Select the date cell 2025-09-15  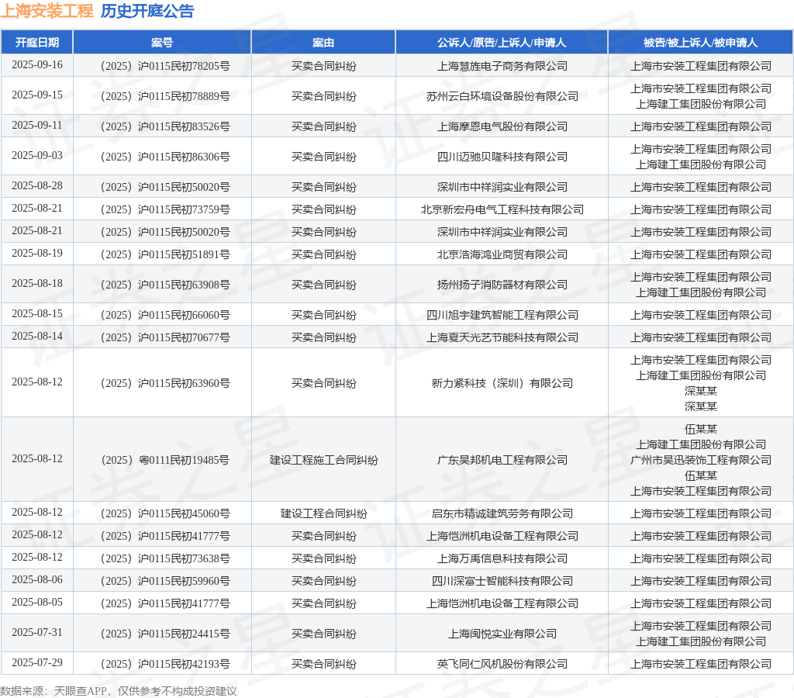point(37,95)
